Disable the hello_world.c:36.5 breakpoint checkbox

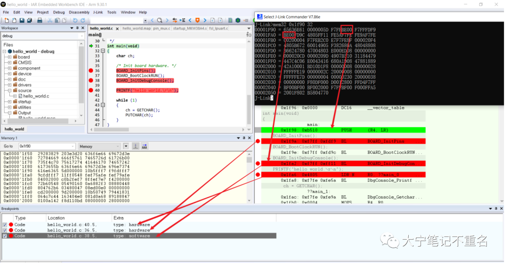click(5, 230)
